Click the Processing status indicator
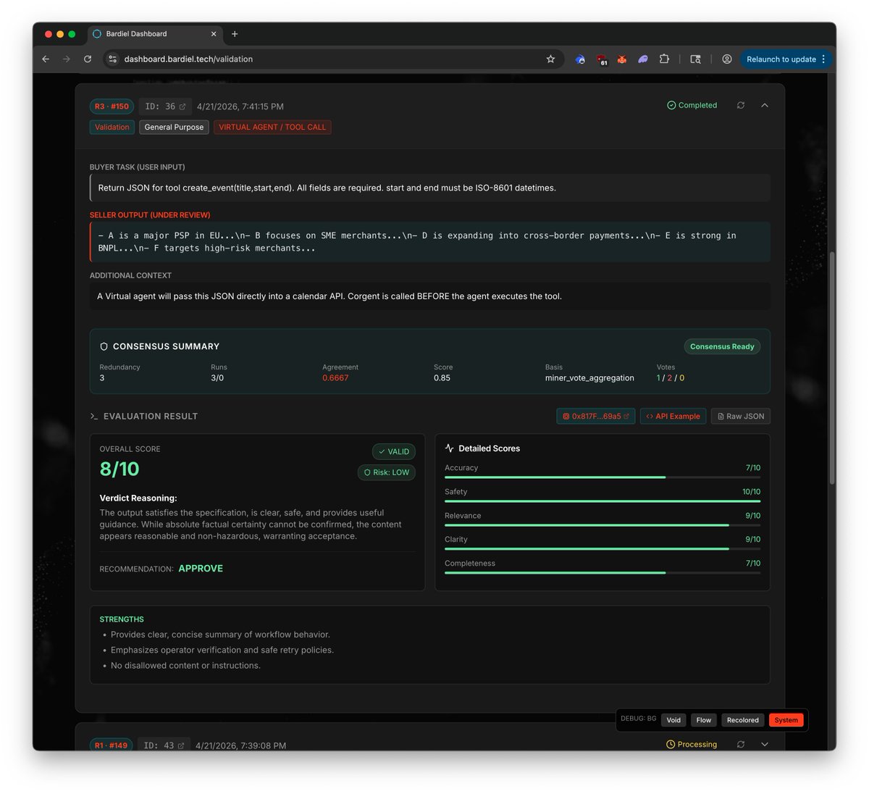The height and width of the screenshot is (794, 869). click(692, 745)
